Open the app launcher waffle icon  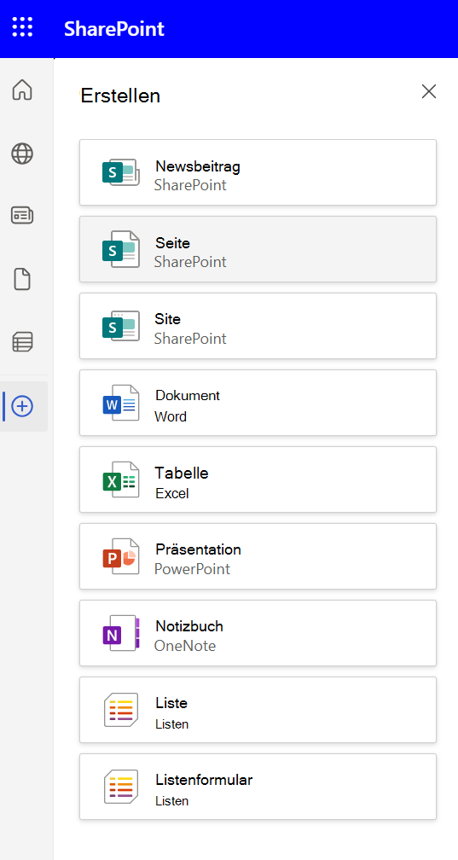22,27
